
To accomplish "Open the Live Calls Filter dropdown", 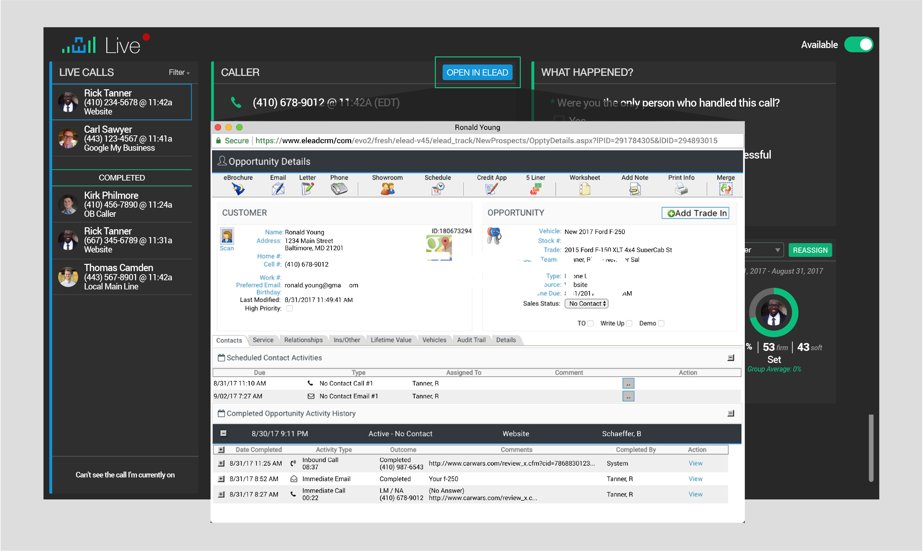I will click(179, 72).
